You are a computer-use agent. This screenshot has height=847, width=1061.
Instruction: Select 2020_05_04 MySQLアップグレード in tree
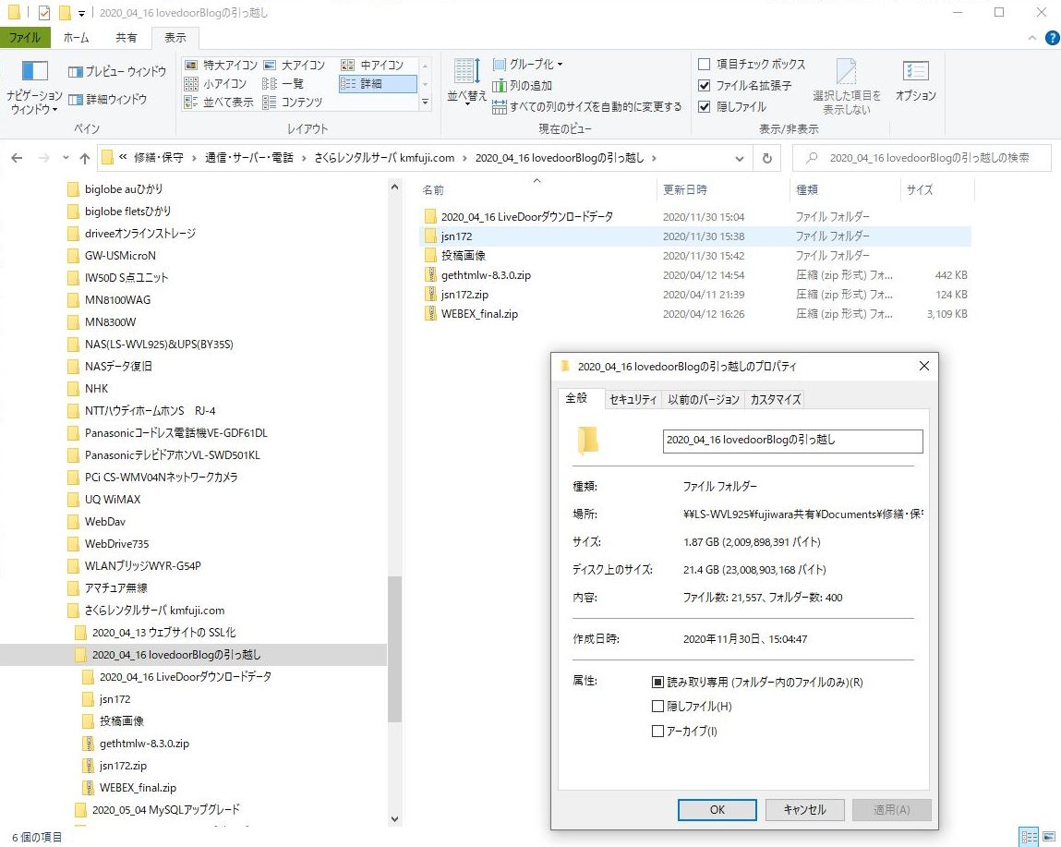(166, 809)
